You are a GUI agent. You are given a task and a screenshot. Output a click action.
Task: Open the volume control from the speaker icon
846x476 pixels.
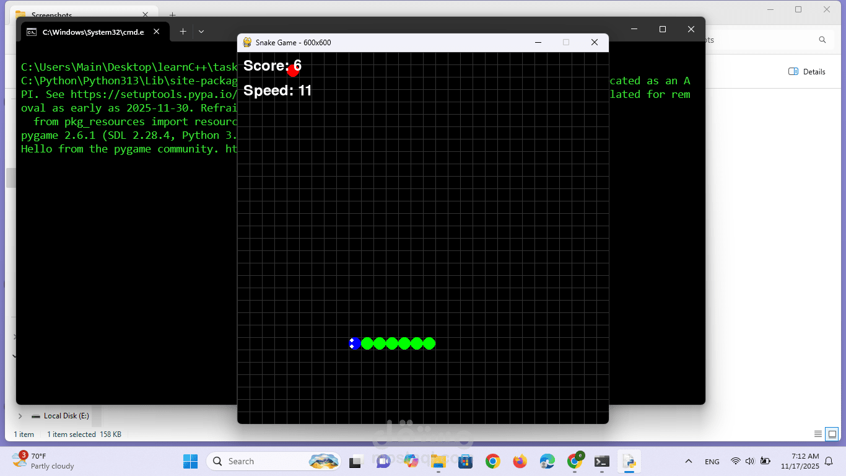tap(748, 461)
